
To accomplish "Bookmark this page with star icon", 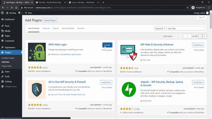I will 187,8.
